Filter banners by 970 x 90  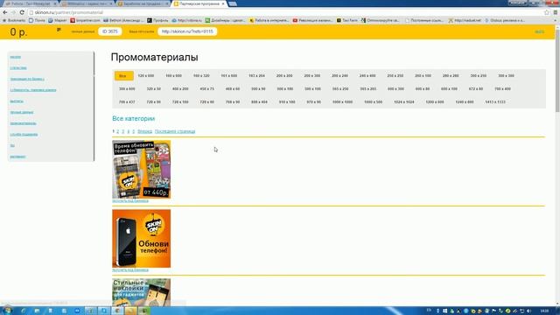[x=313, y=101]
